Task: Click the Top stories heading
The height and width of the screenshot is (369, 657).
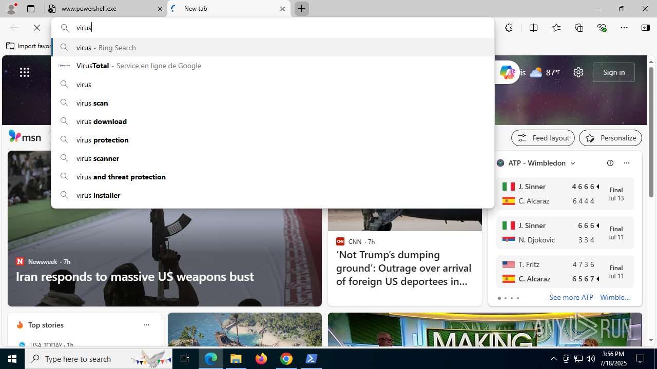Action: point(46,325)
